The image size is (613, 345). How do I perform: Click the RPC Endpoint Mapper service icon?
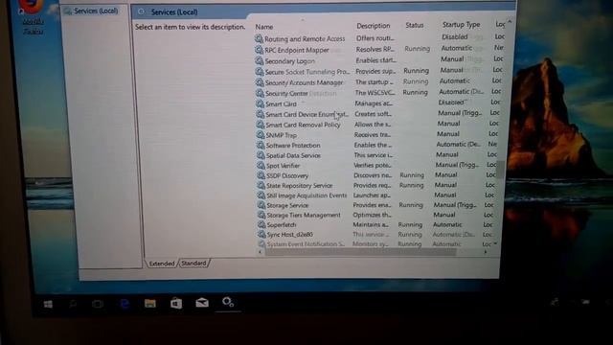point(259,50)
